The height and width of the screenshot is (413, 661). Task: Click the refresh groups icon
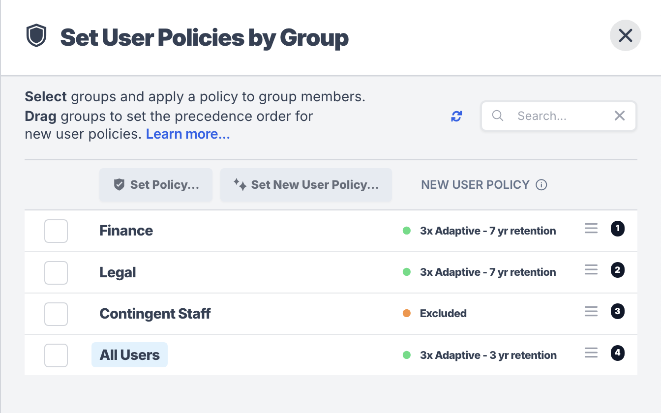(x=456, y=117)
